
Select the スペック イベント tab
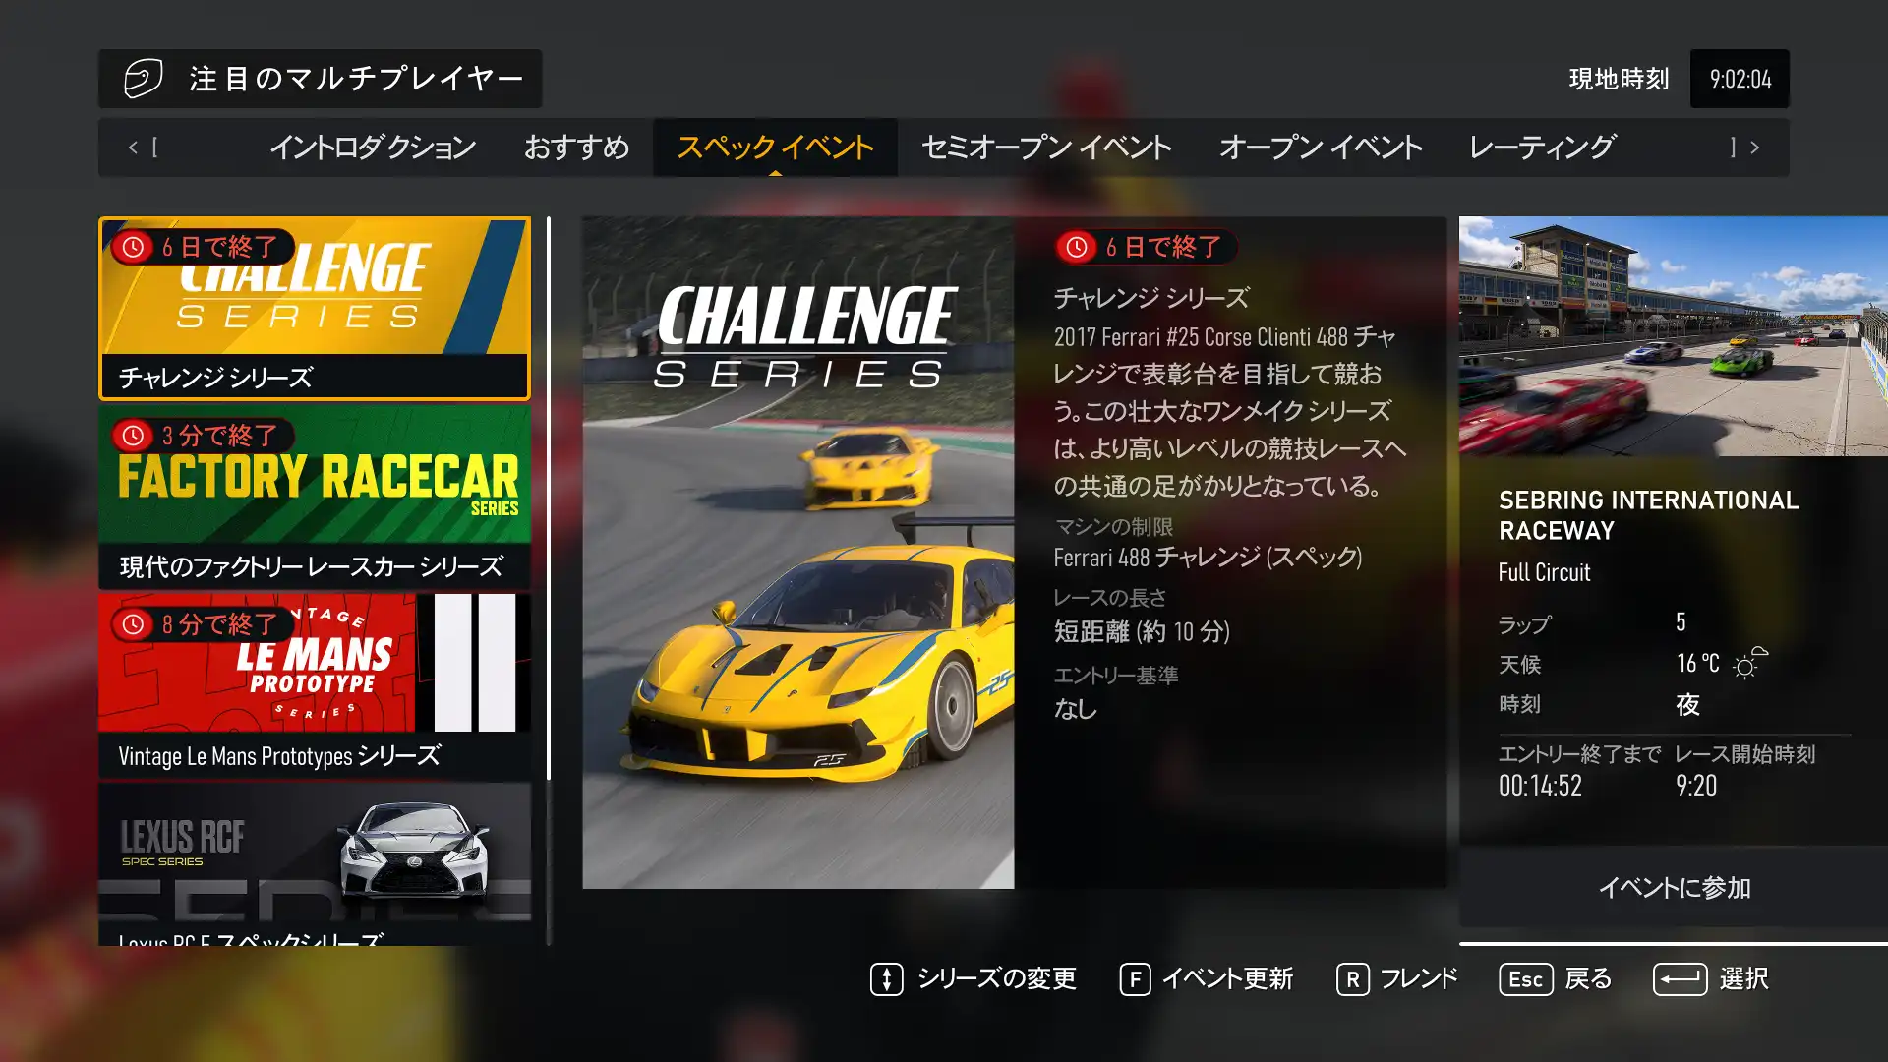point(775,147)
